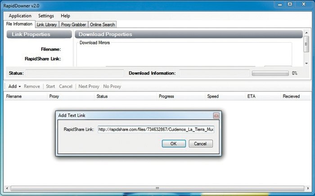
Task: Switch to the File Information tab
Action: coord(19,24)
